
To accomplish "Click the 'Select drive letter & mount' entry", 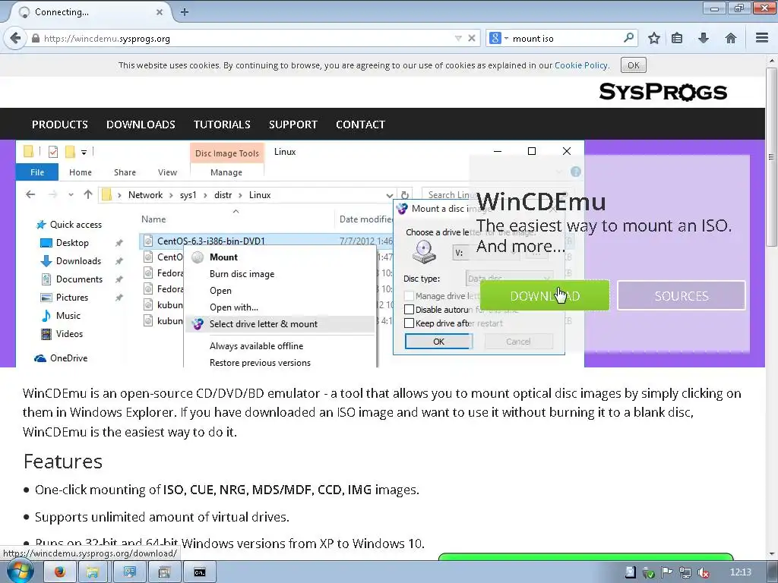I will point(280,323).
